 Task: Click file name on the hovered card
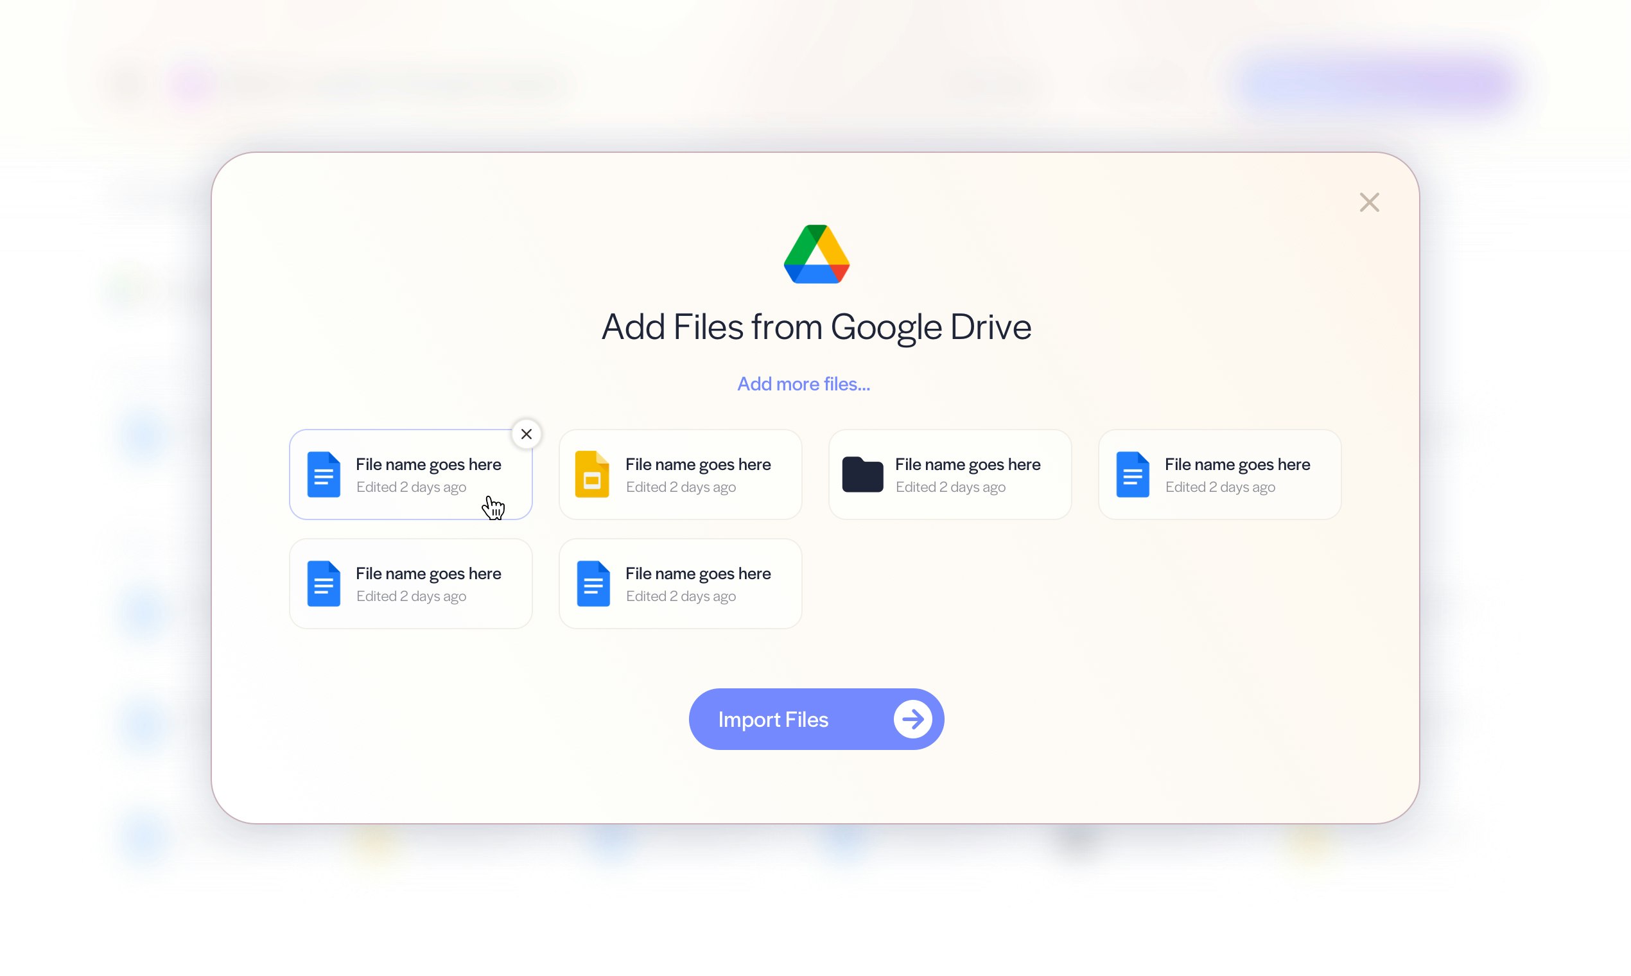(x=428, y=464)
